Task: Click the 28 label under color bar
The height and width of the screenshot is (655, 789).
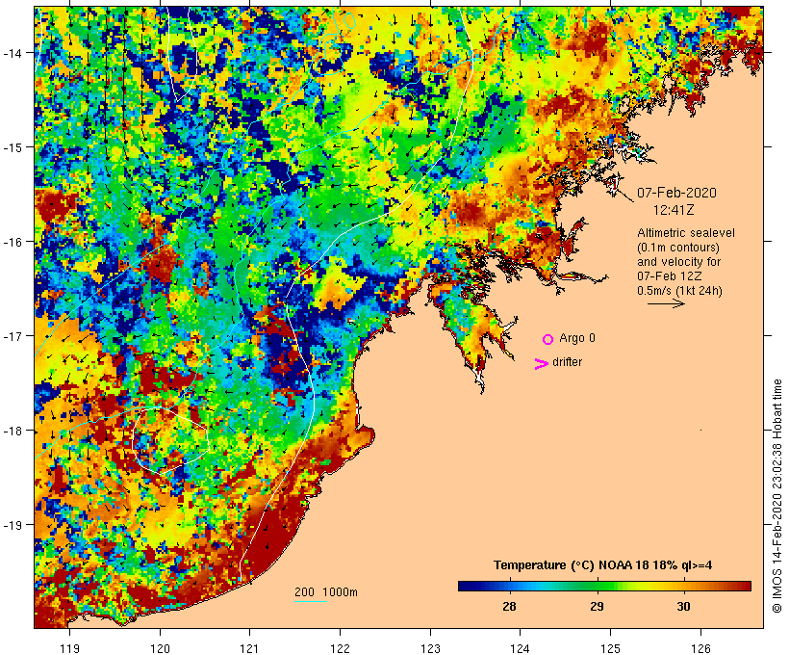Action: [x=509, y=606]
